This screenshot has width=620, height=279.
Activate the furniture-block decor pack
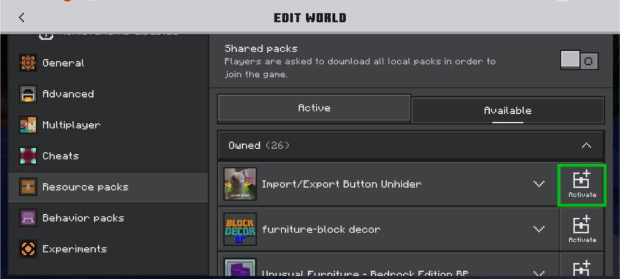[582, 229]
